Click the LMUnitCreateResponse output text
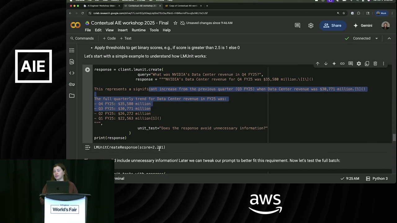Image resolution: width=397 pixels, height=223 pixels. coord(129,147)
